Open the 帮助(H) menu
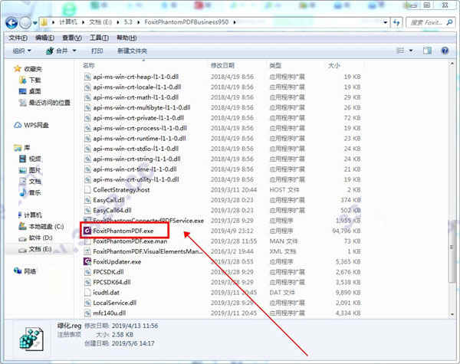This screenshot has width=460, height=364. point(127,38)
